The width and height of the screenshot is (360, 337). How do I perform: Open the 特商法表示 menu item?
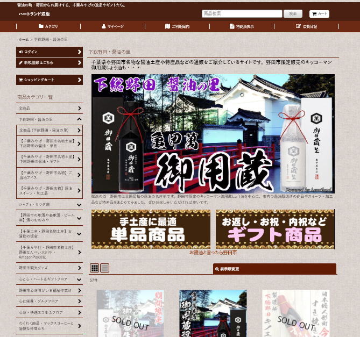pyautogui.click(x=242, y=26)
